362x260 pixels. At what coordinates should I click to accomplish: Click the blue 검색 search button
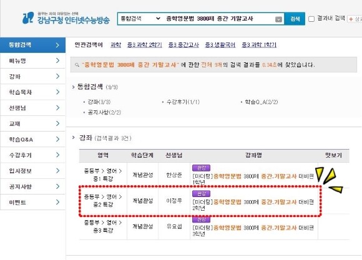[x=295, y=19]
